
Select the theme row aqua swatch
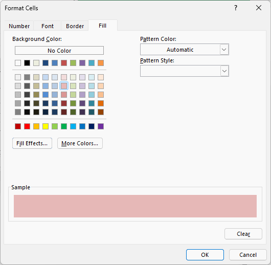pos(92,63)
